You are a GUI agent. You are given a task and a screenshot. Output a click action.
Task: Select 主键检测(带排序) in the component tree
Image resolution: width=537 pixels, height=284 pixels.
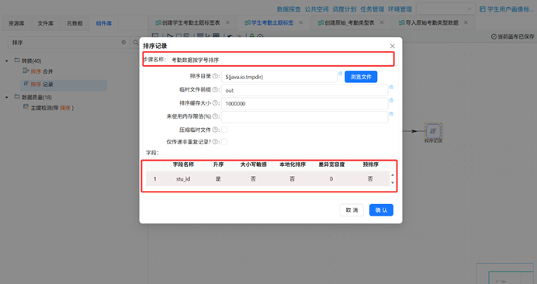(x=52, y=108)
